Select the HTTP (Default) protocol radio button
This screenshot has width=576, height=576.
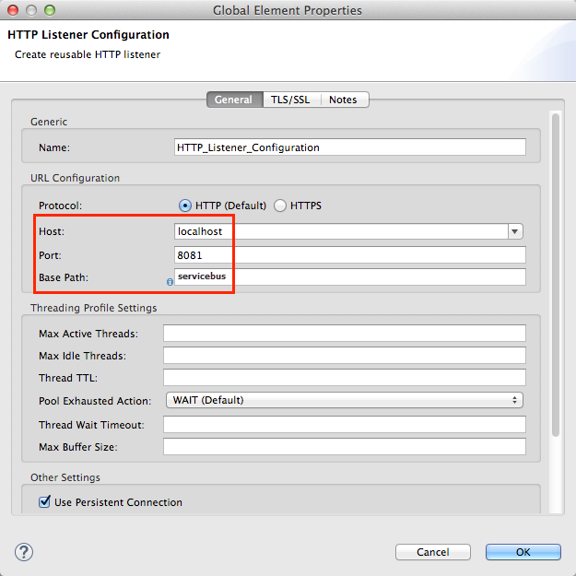[x=185, y=206]
